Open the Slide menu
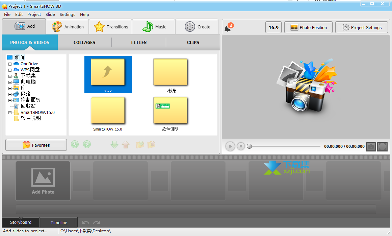 [50, 15]
